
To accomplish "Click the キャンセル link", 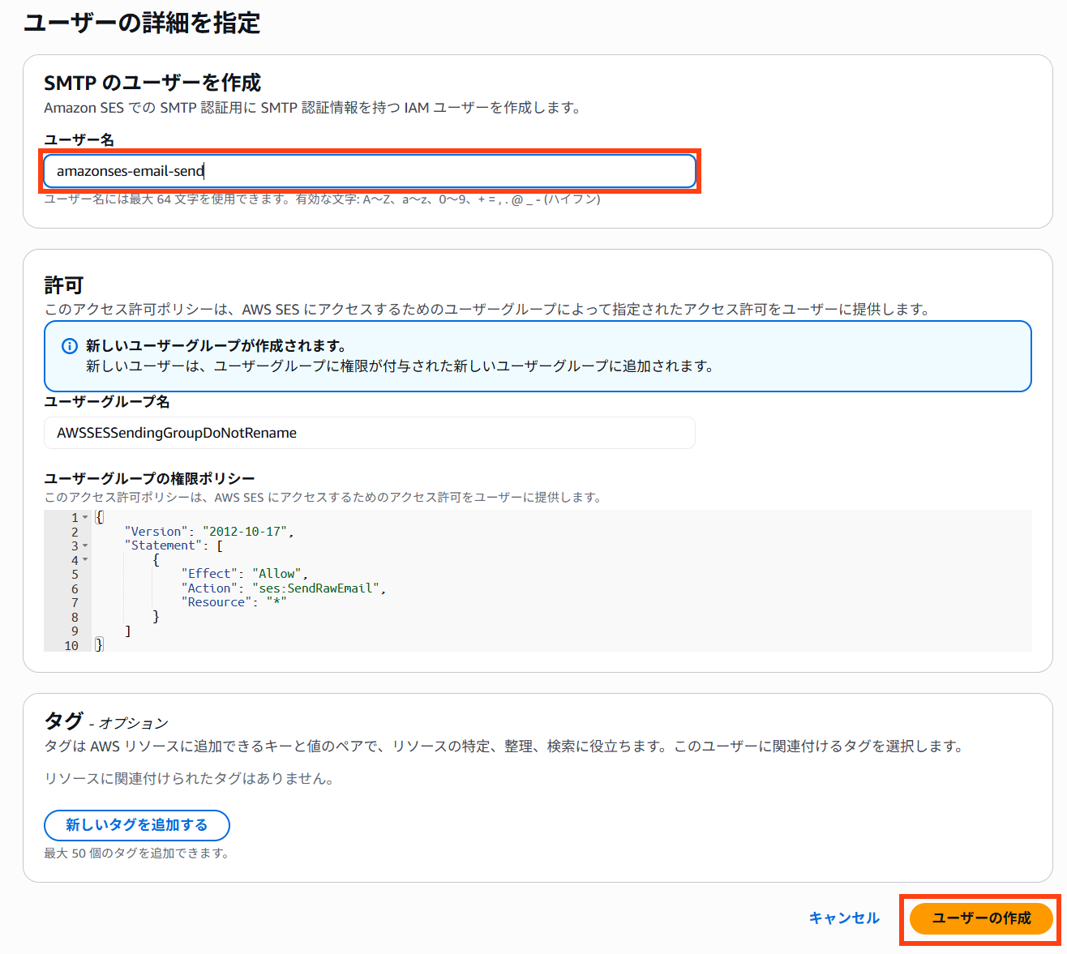I will click(x=844, y=918).
